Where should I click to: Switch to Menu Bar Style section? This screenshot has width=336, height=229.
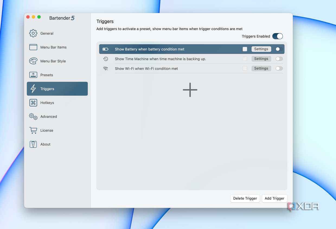tap(53, 61)
